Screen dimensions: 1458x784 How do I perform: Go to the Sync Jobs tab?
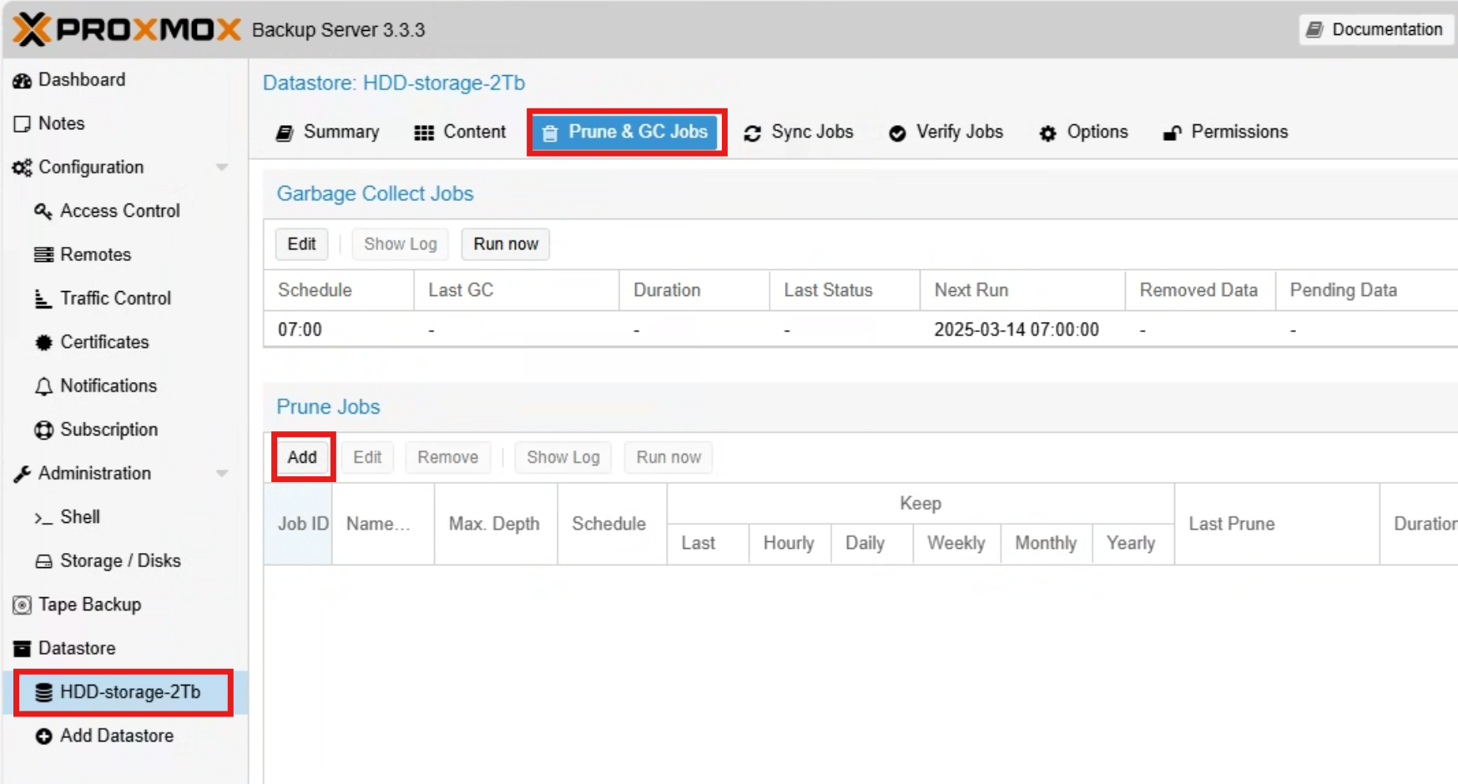coord(798,132)
